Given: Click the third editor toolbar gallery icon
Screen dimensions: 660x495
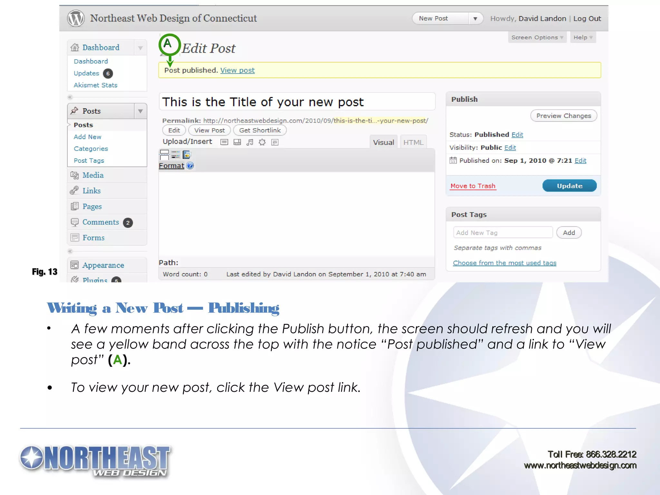Looking at the screenshot, I should [187, 155].
